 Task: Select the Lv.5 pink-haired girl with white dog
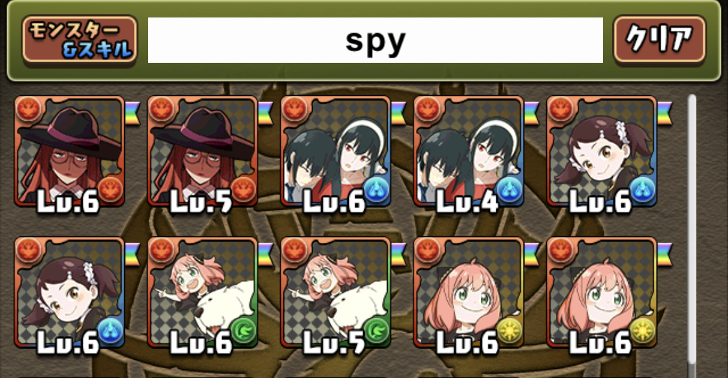(x=336, y=293)
